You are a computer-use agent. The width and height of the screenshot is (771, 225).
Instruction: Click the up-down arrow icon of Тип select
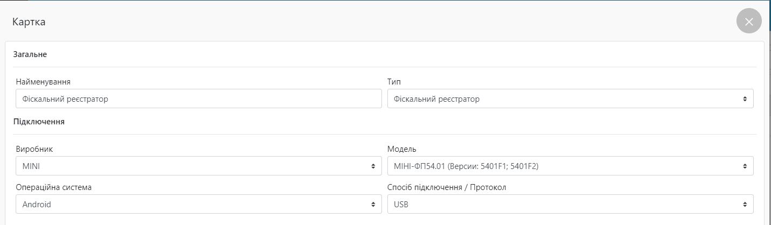(745, 99)
